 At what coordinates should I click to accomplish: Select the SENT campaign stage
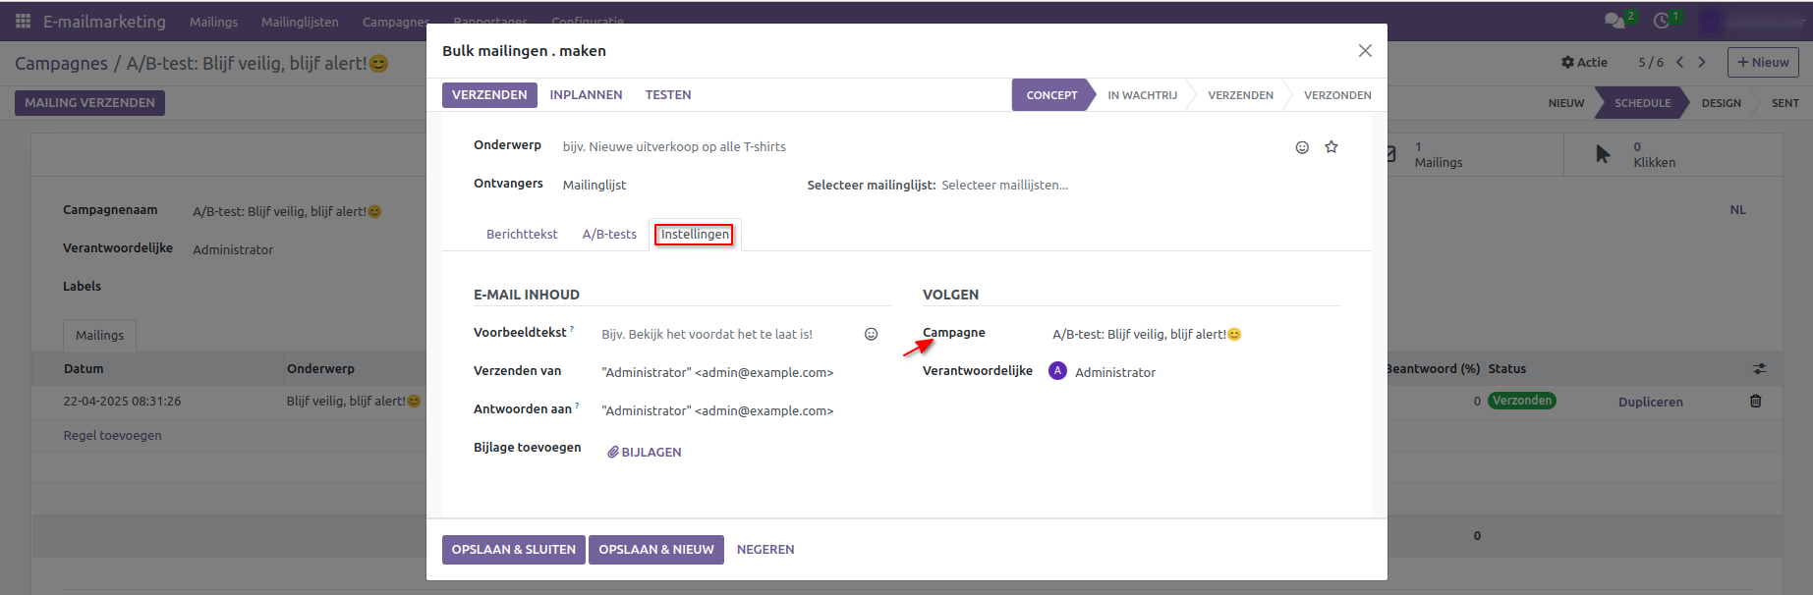[x=1785, y=103]
